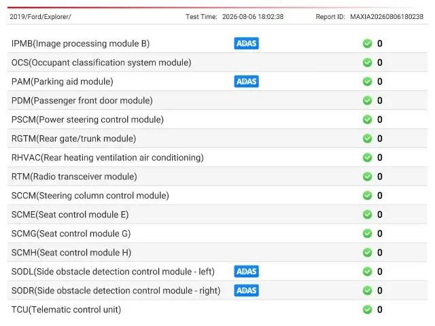Select SODR(Side obstacle detection - right) text

[116, 291]
